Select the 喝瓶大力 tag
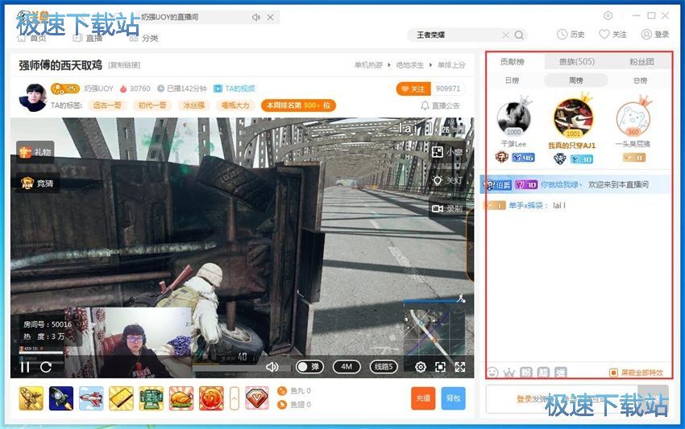Viewport: 685px width, 429px height. [235, 105]
